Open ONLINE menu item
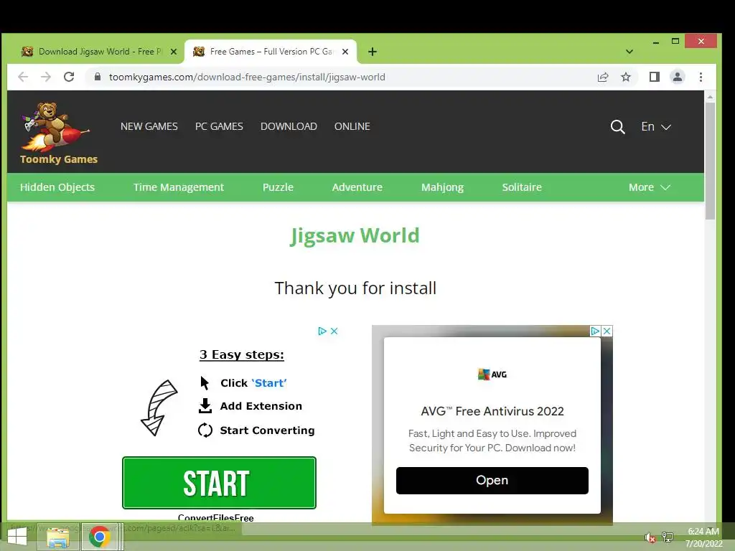The height and width of the screenshot is (551, 735). click(352, 126)
